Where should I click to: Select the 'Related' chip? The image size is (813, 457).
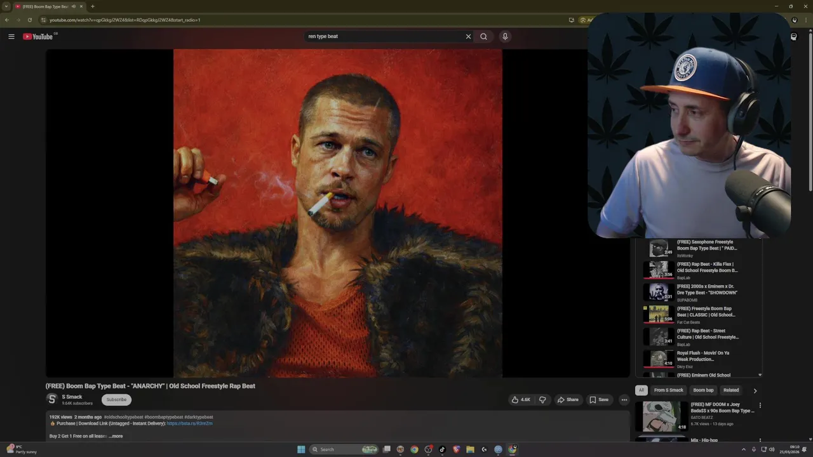tap(731, 390)
